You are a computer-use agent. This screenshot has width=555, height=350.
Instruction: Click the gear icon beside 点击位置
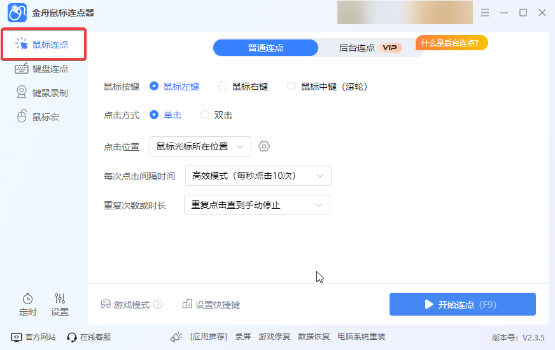264,146
